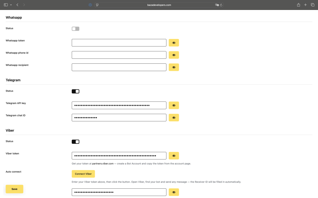
Task: Open a new tab with the plus icon
Action: pos(306,5)
